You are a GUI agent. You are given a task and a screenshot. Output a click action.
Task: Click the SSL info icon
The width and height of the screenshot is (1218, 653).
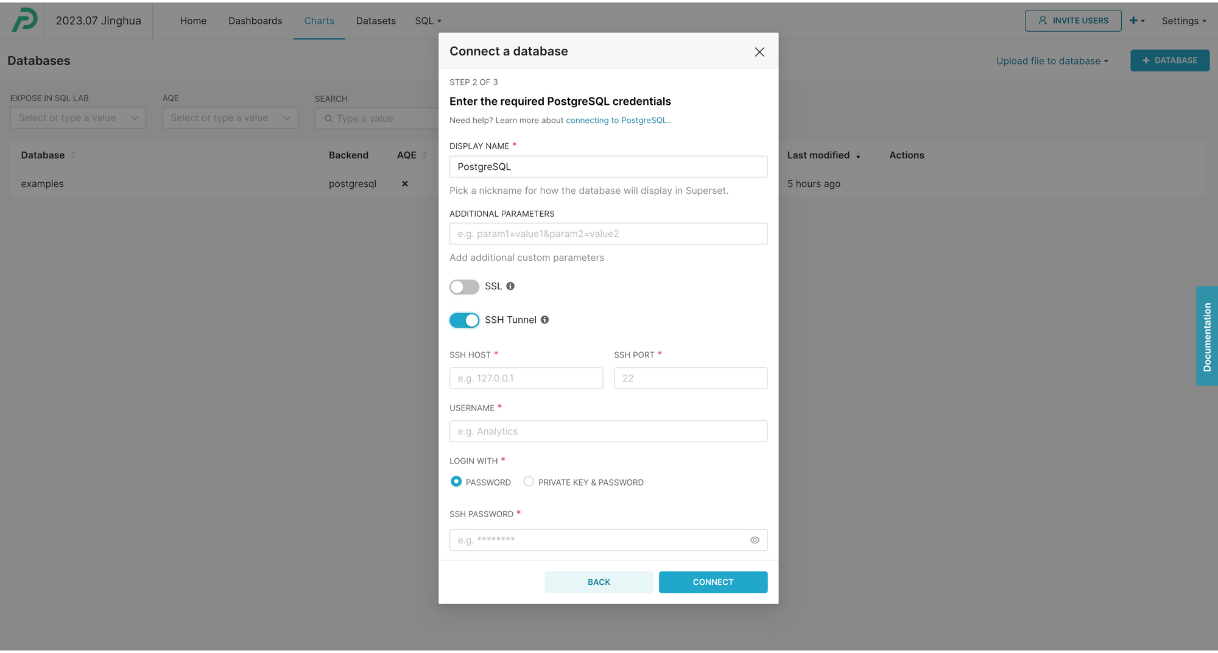click(x=510, y=286)
